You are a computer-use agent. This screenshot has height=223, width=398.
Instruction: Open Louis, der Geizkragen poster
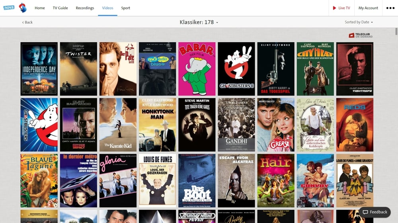(157, 180)
